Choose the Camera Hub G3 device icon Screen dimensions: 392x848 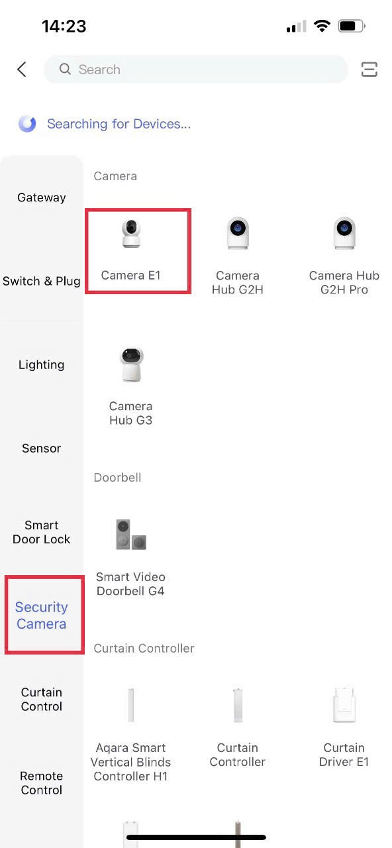click(x=130, y=361)
